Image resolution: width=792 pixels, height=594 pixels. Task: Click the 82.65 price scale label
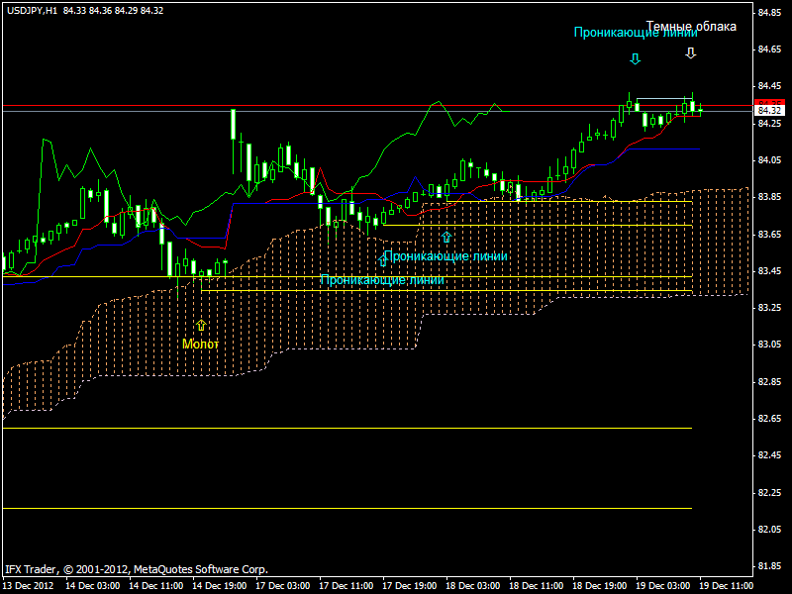pyautogui.click(x=771, y=419)
